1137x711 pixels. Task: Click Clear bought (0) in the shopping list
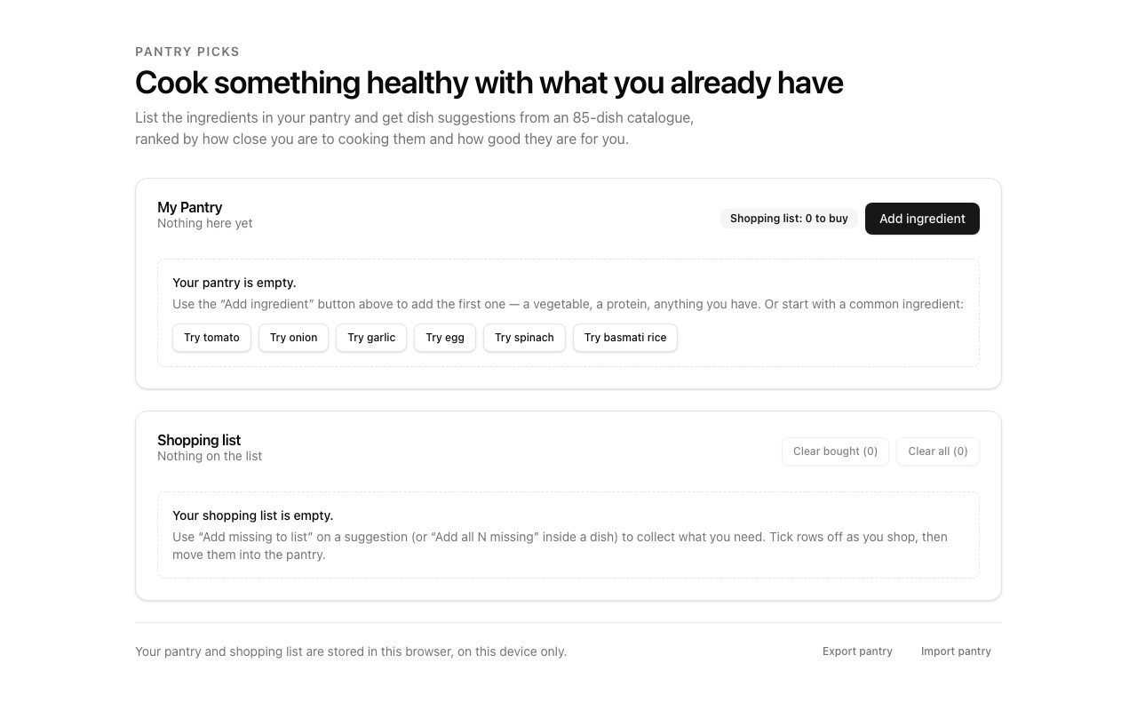(835, 451)
